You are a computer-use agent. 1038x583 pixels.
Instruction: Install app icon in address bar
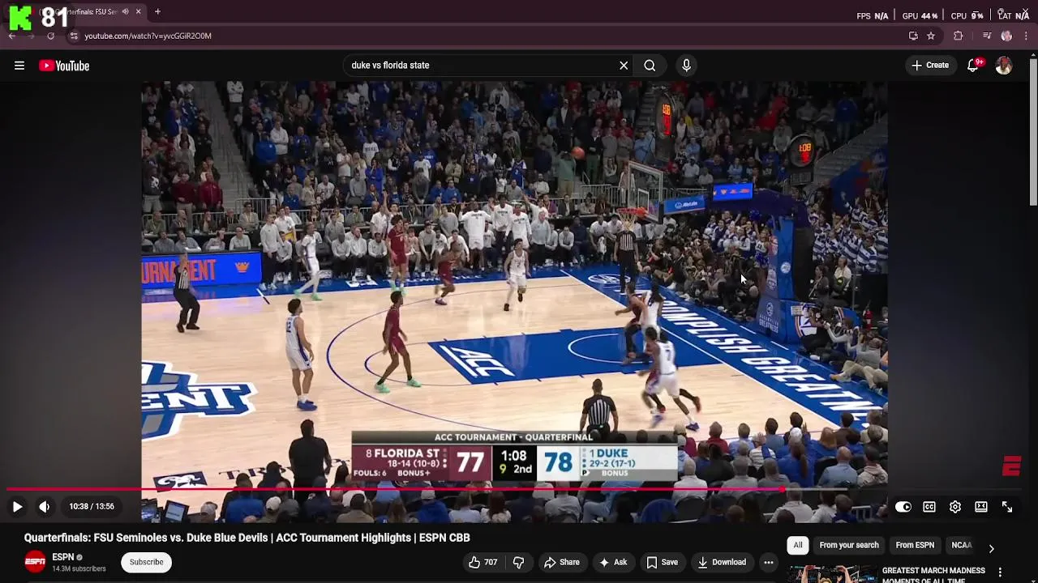(913, 36)
